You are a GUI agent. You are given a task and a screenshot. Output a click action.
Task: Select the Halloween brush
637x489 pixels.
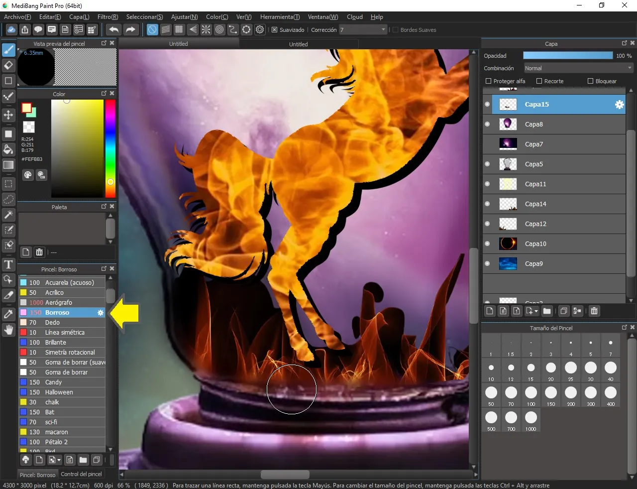pos(62,392)
